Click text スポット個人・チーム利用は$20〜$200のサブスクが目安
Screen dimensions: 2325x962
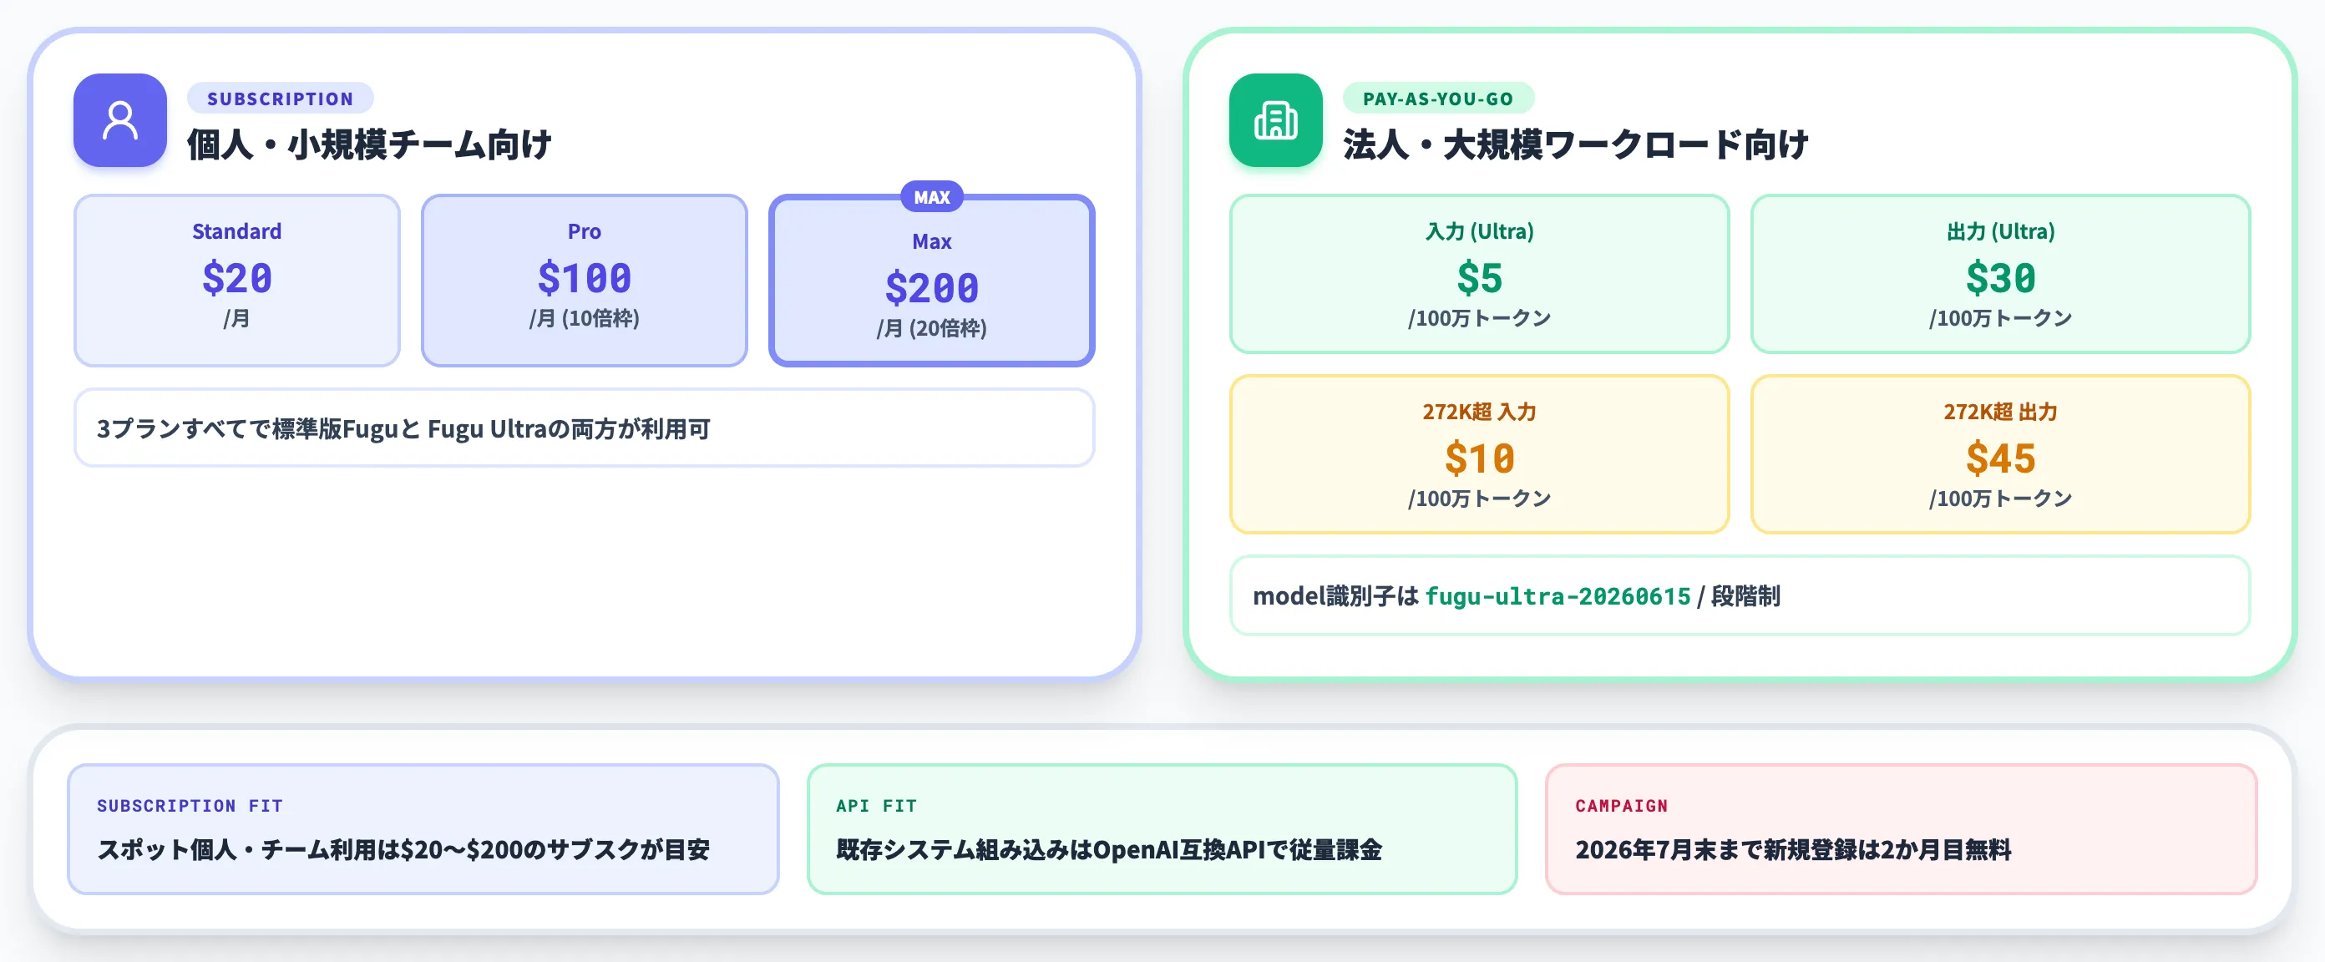[403, 849]
